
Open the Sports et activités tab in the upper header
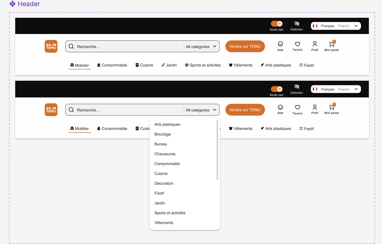tap(203, 65)
